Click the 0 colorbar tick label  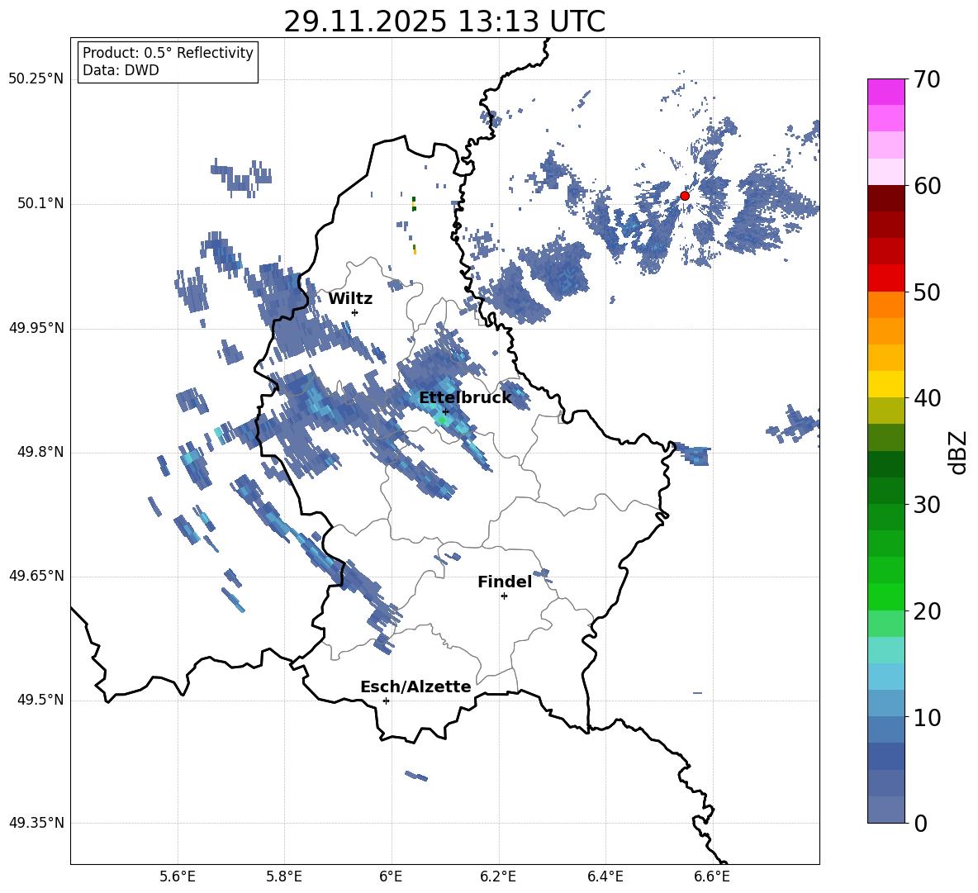pyautogui.click(x=920, y=824)
